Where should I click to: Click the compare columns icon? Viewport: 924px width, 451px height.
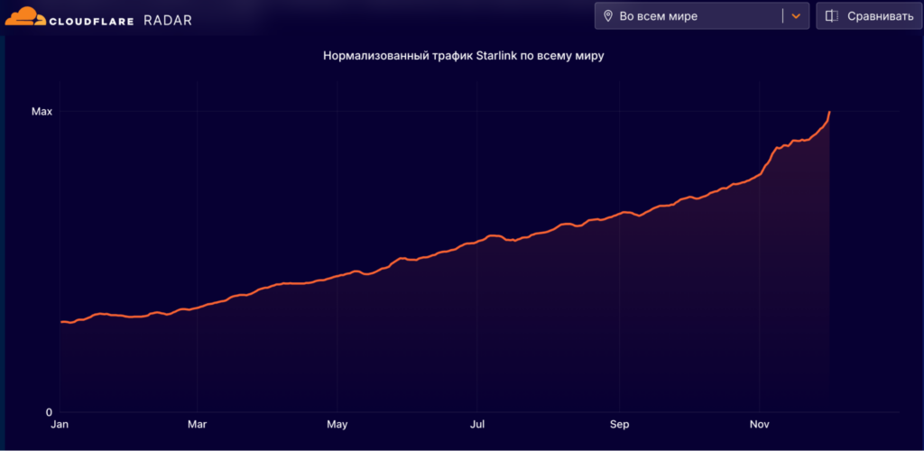point(831,16)
